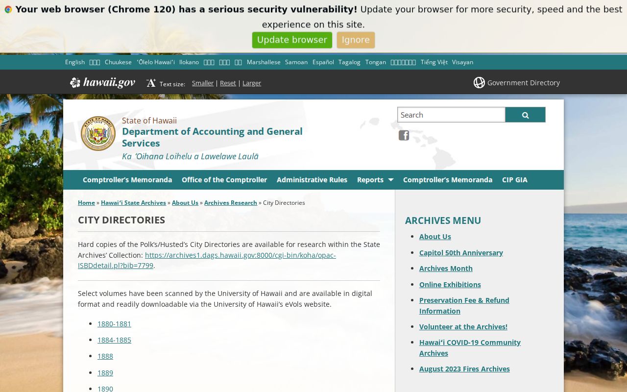Image resolution: width=627 pixels, height=392 pixels.
Task: Open About Us in Archives Menu
Action: 435,236
